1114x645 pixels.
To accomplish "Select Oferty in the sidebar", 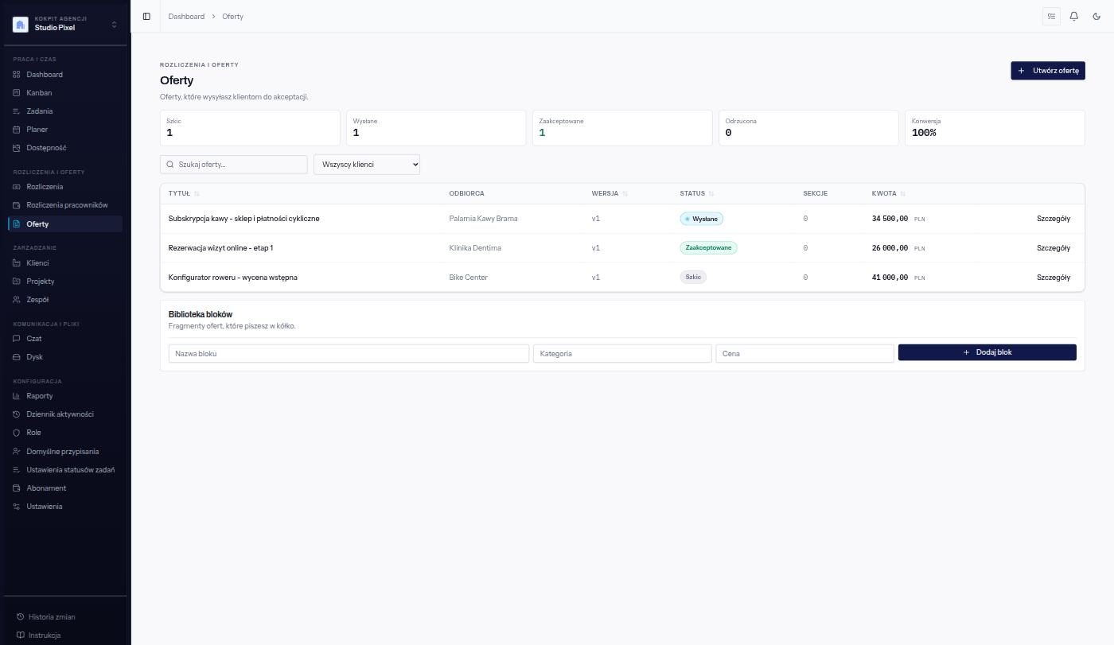I will [x=65, y=224].
